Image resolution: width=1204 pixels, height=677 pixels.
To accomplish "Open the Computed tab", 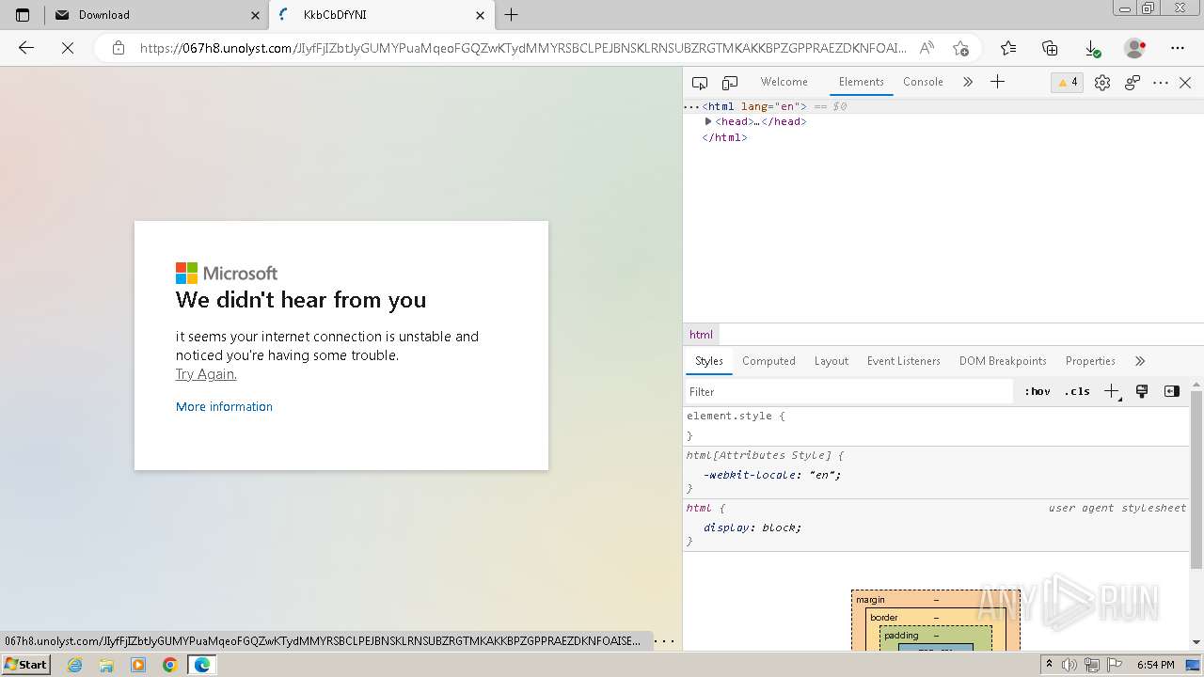I will 768,361.
